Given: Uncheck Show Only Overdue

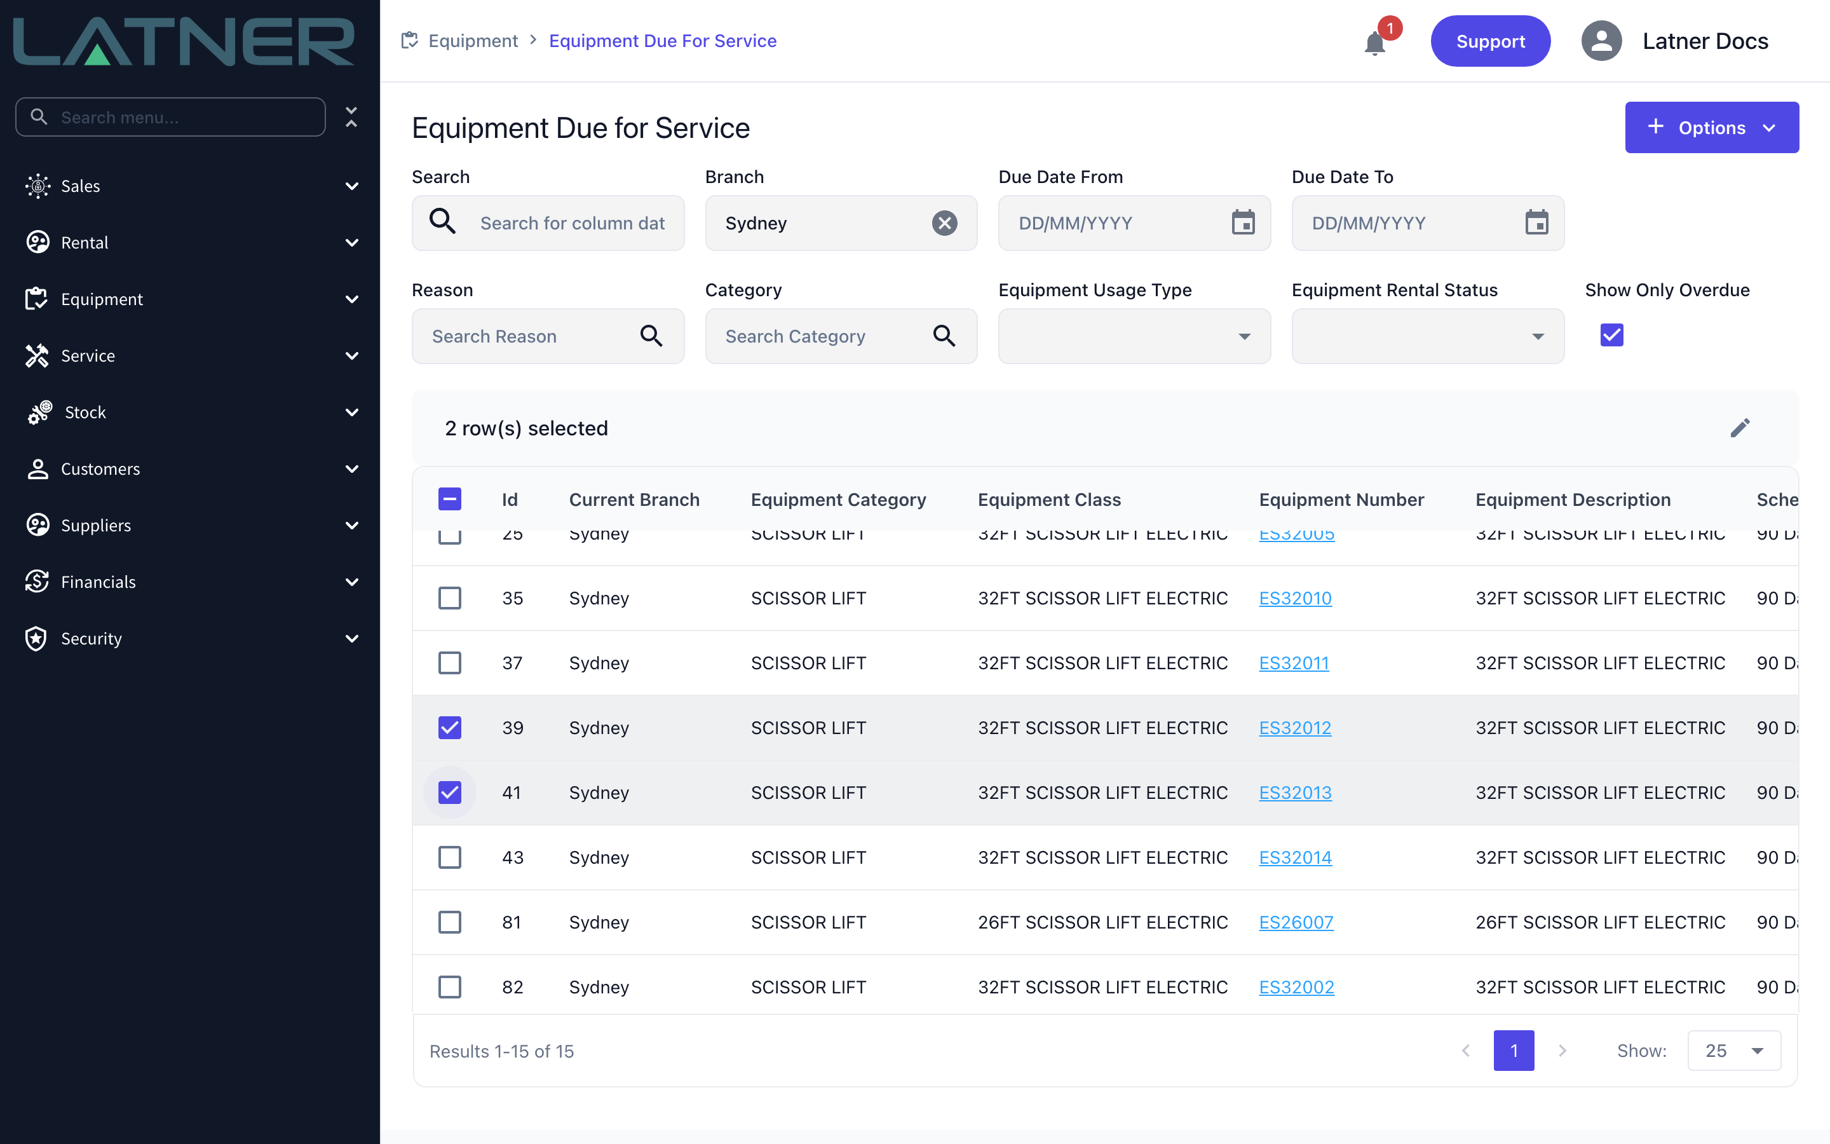Looking at the screenshot, I should 1611,334.
